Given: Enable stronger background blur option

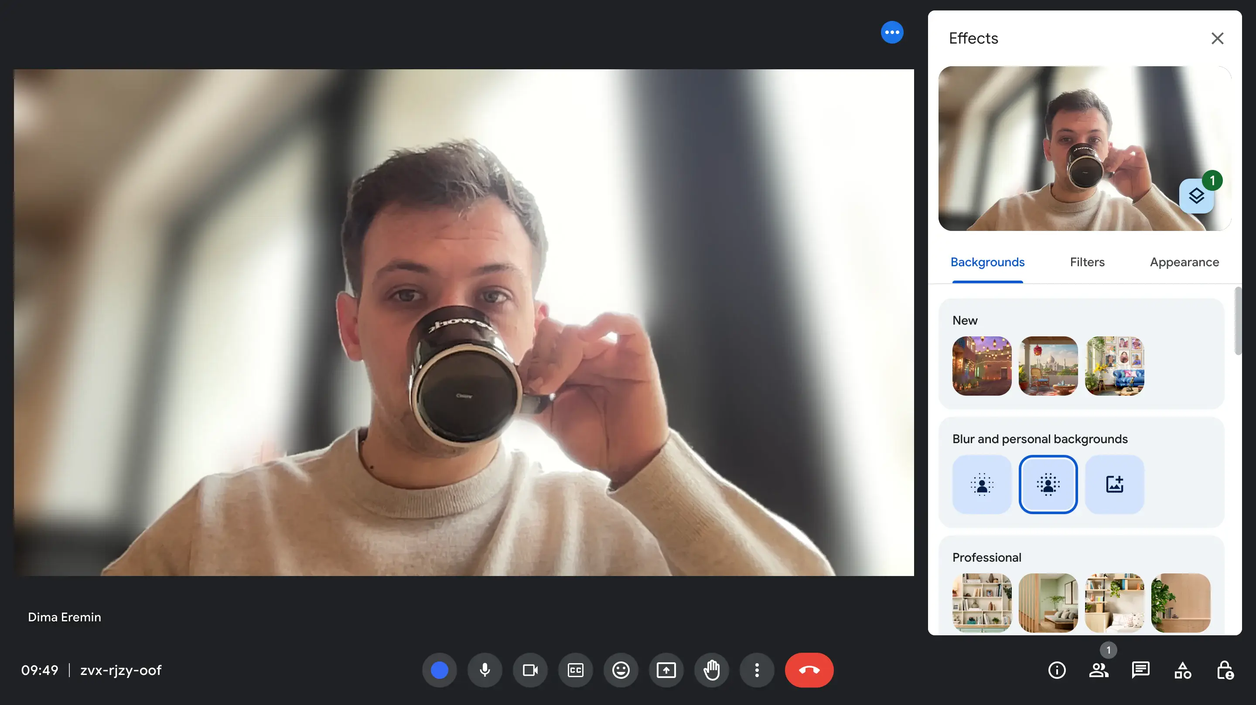Looking at the screenshot, I should click(x=1047, y=485).
